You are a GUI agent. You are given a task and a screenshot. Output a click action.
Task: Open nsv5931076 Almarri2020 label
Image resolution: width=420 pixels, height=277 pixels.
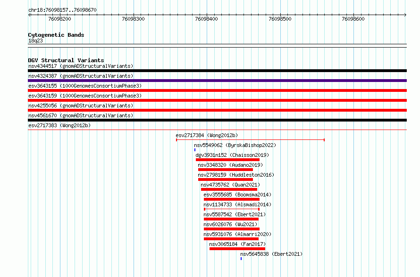(x=237, y=234)
